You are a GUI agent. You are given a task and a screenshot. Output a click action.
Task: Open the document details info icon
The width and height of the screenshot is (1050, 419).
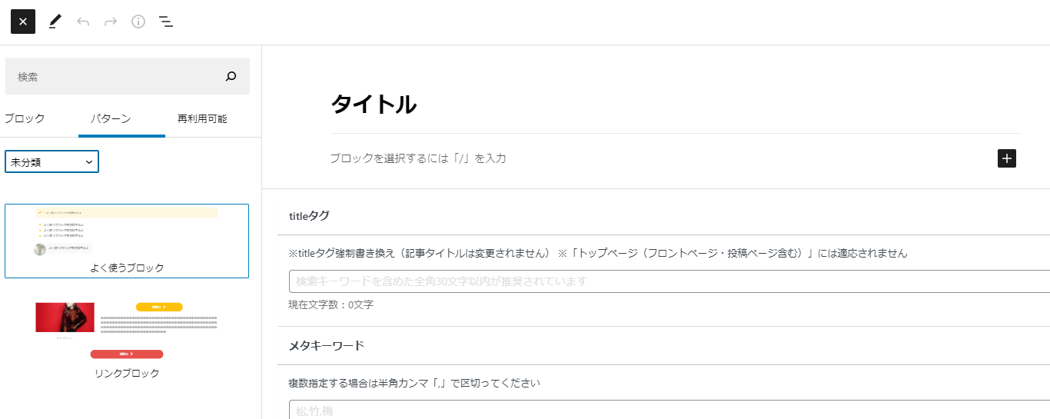[138, 22]
